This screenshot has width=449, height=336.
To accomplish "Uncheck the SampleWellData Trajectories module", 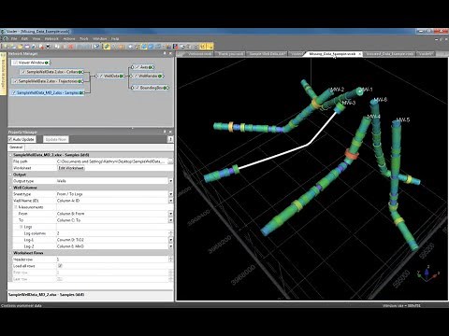I will (x=15, y=81).
